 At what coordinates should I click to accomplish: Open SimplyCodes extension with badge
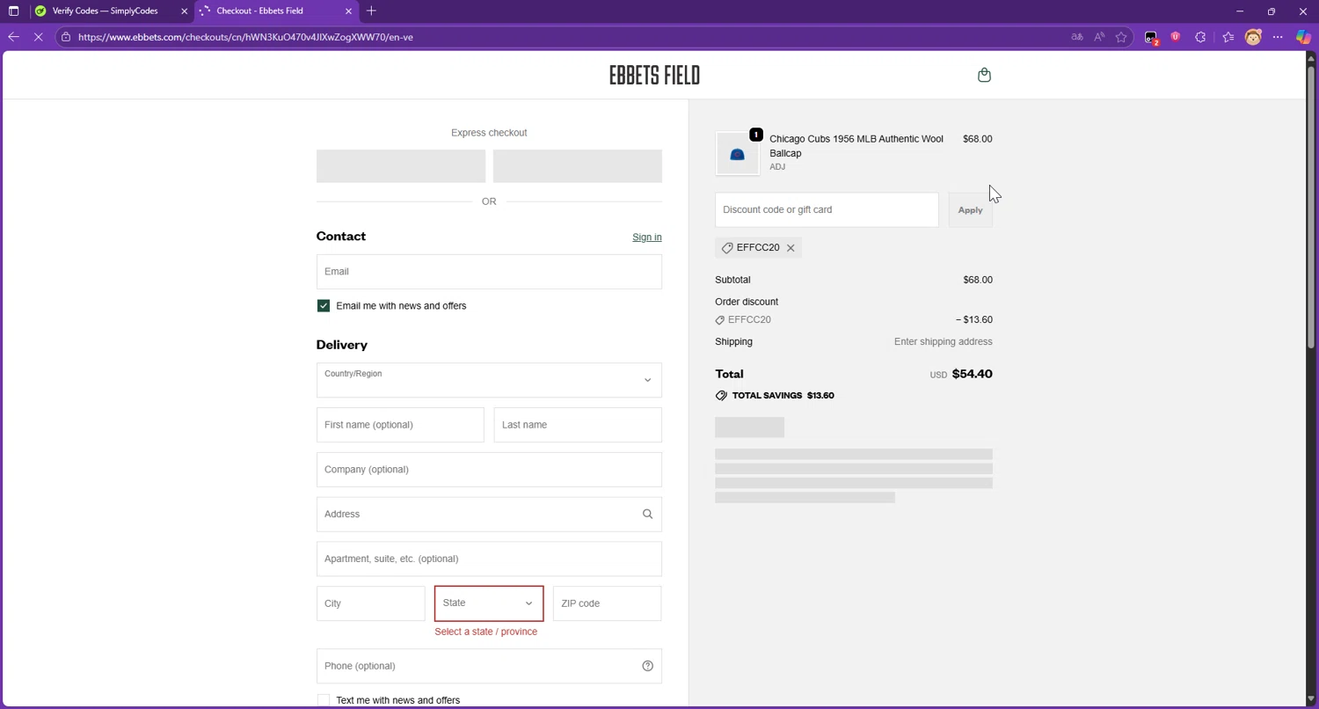[x=1151, y=38]
